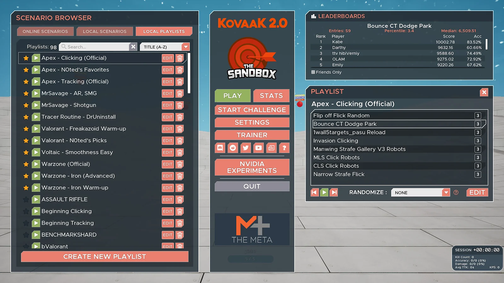Delete the MrSavage - Shotgun playlist
Screen dimensions: 504x283
(x=180, y=105)
